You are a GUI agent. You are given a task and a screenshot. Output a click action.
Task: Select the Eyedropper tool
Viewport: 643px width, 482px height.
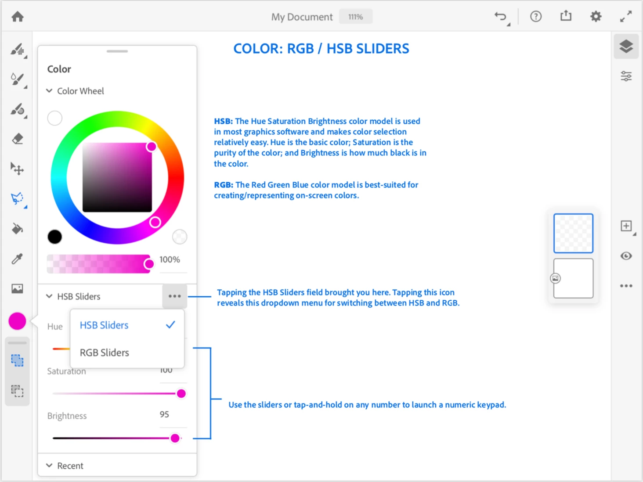(x=18, y=259)
